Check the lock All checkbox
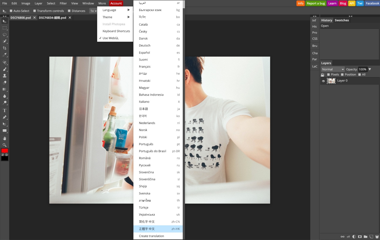 coord(359,74)
